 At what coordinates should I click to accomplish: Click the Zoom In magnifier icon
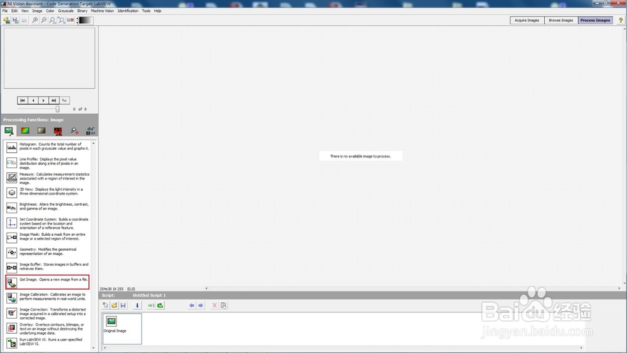pyautogui.click(x=35, y=20)
